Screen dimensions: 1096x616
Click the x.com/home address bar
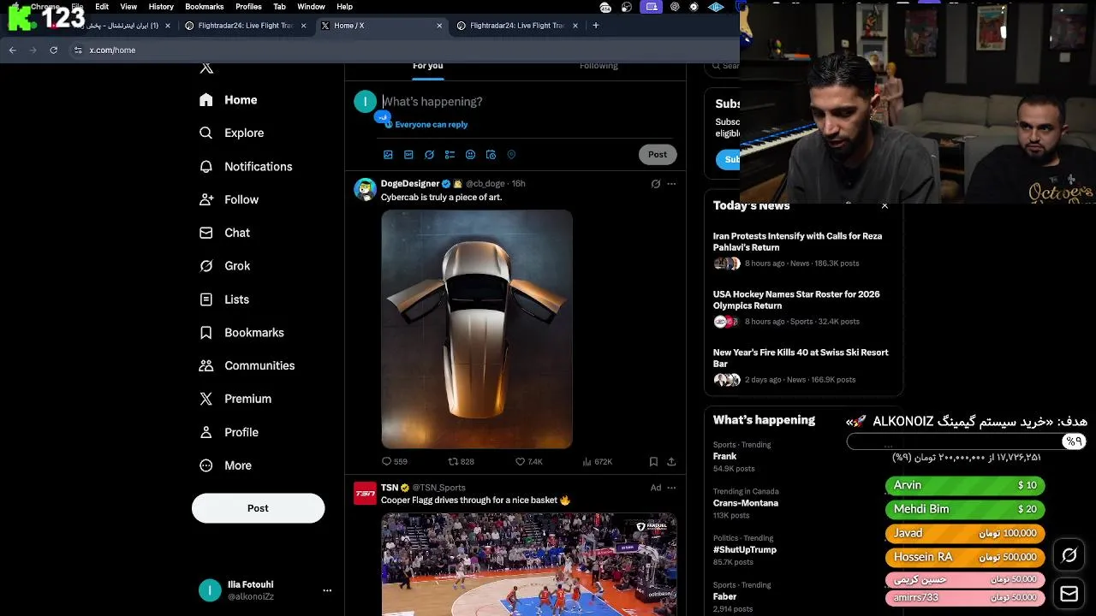(112, 50)
